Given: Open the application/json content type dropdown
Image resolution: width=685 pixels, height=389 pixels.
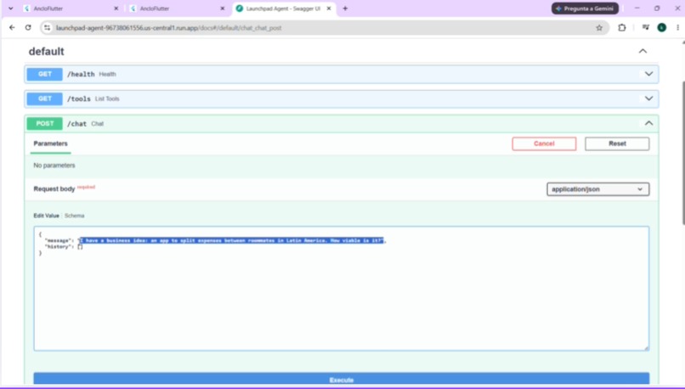Looking at the screenshot, I should point(597,189).
